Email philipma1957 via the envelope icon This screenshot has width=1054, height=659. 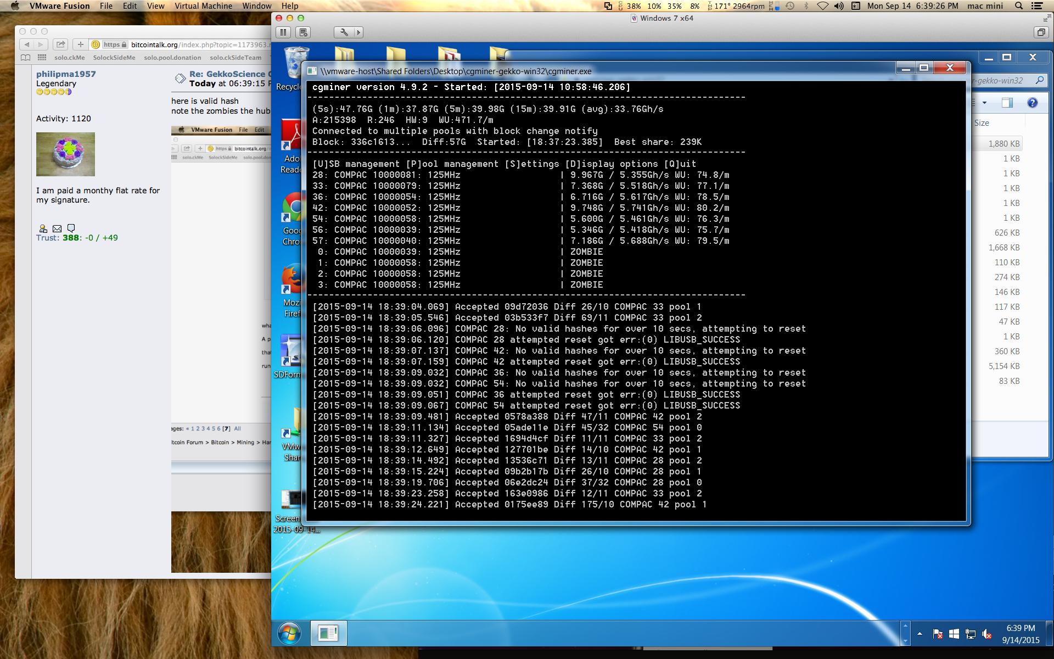coord(57,228)
